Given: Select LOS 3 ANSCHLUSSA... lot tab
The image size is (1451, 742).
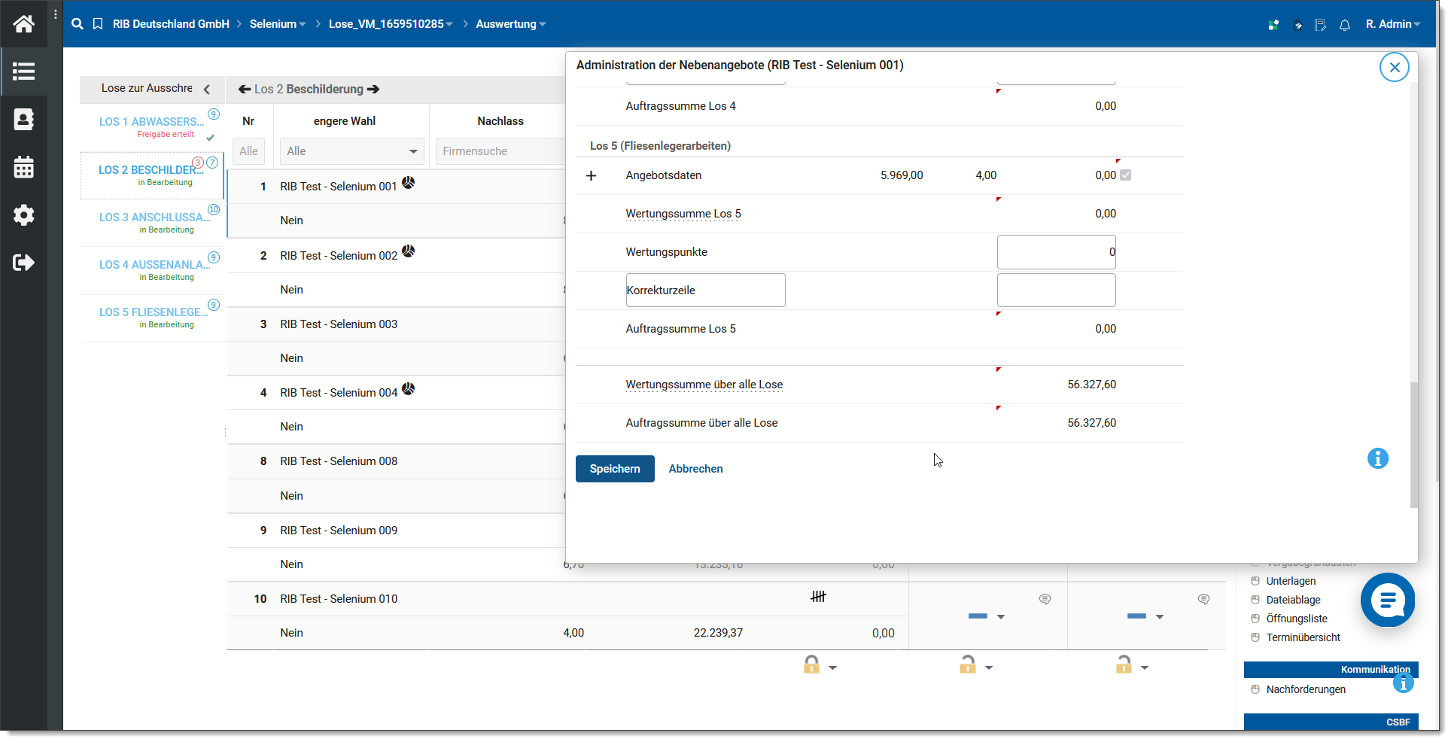Looking at the screenshot, I should point(153,217).
